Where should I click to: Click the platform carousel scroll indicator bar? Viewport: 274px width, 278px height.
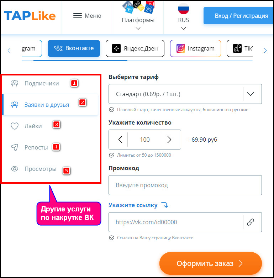(80, 61)
